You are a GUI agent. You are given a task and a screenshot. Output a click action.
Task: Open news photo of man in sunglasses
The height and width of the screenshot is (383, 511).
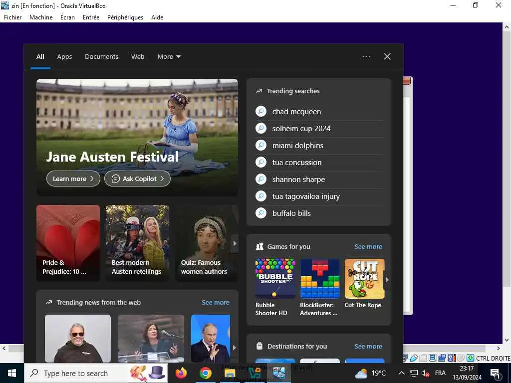click(x=77, y=339)
